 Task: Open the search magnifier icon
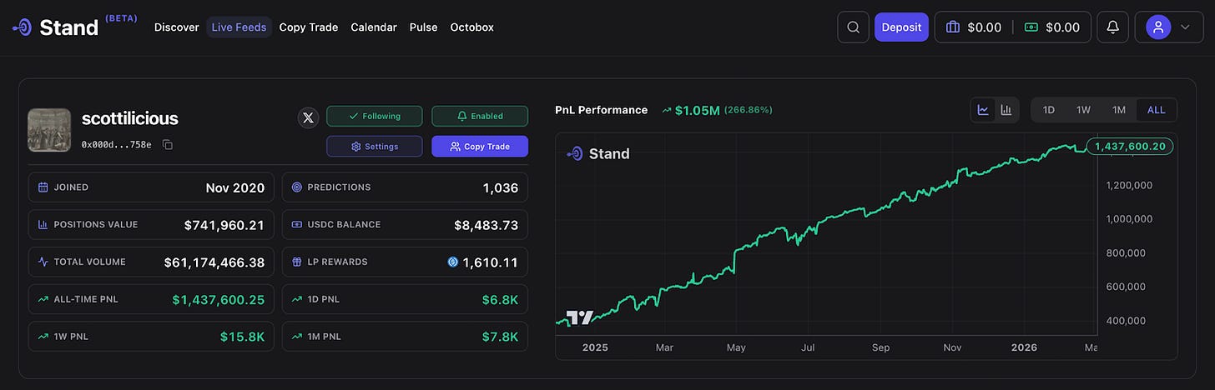853,27
